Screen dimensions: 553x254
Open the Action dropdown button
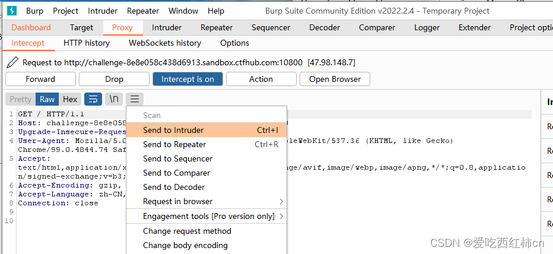[x=261, y=79]
